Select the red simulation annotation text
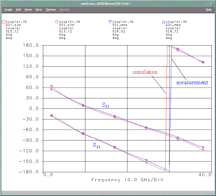 (x=145, y=72)
